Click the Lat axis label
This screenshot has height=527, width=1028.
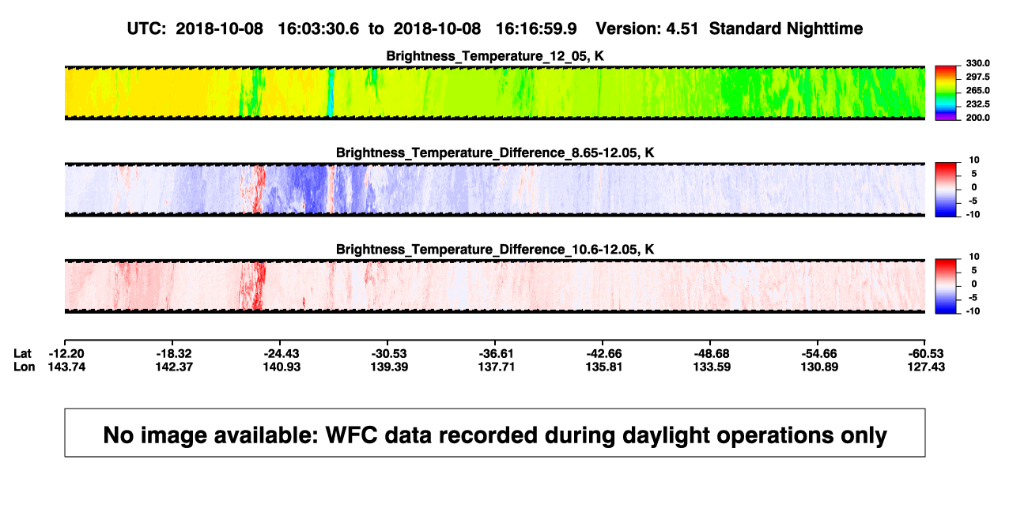tap(23, 353)
